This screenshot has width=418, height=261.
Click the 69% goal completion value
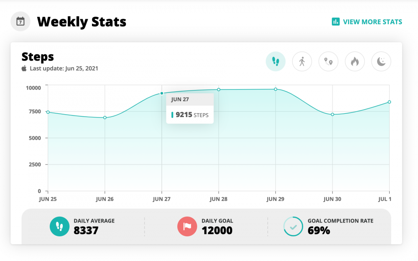tap(319, 230)
